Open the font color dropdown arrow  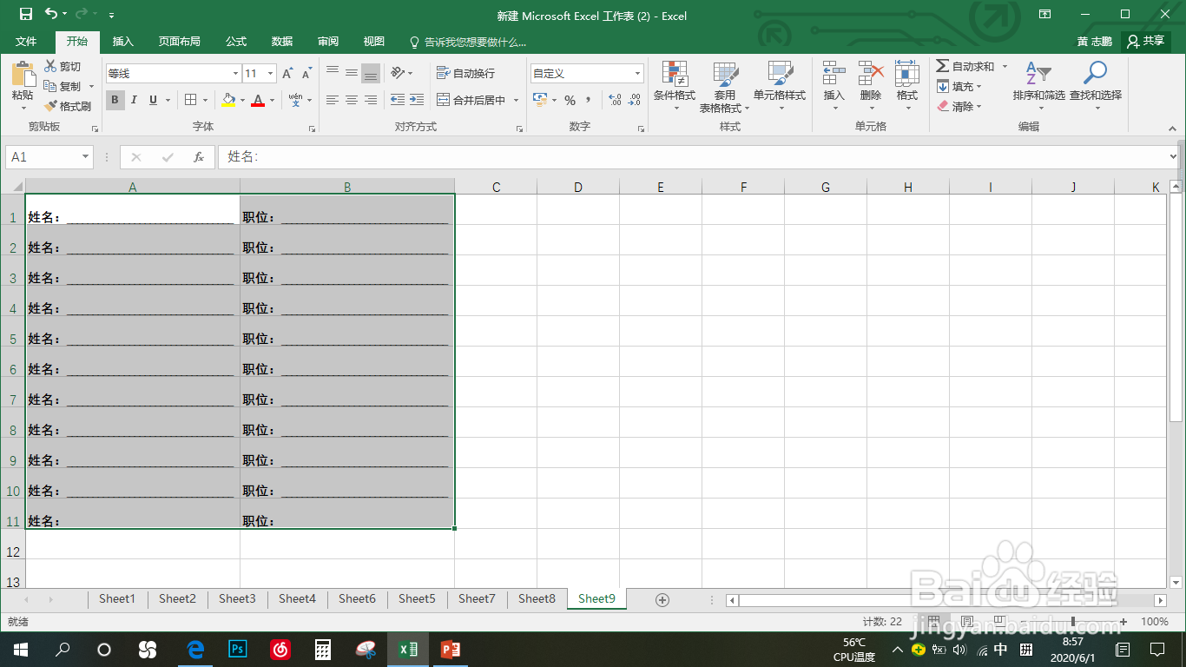point(272,100)
